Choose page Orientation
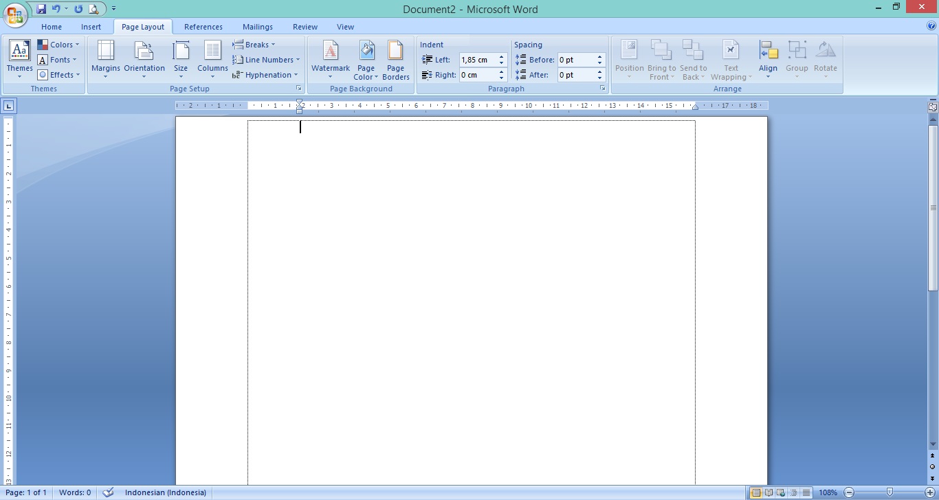 144,59
